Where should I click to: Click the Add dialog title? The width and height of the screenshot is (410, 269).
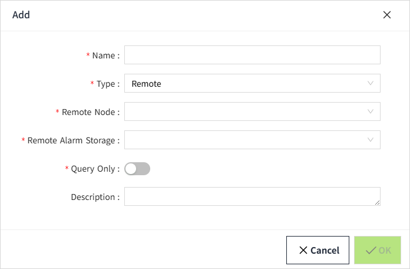pyautogui.click(x=21, y=15)
